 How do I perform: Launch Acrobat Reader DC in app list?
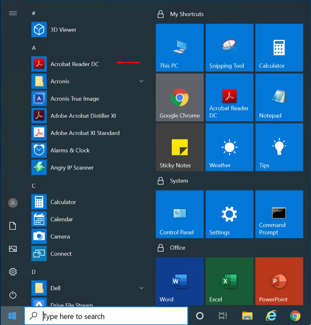88,64
